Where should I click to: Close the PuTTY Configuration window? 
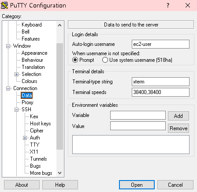[188, 5]
